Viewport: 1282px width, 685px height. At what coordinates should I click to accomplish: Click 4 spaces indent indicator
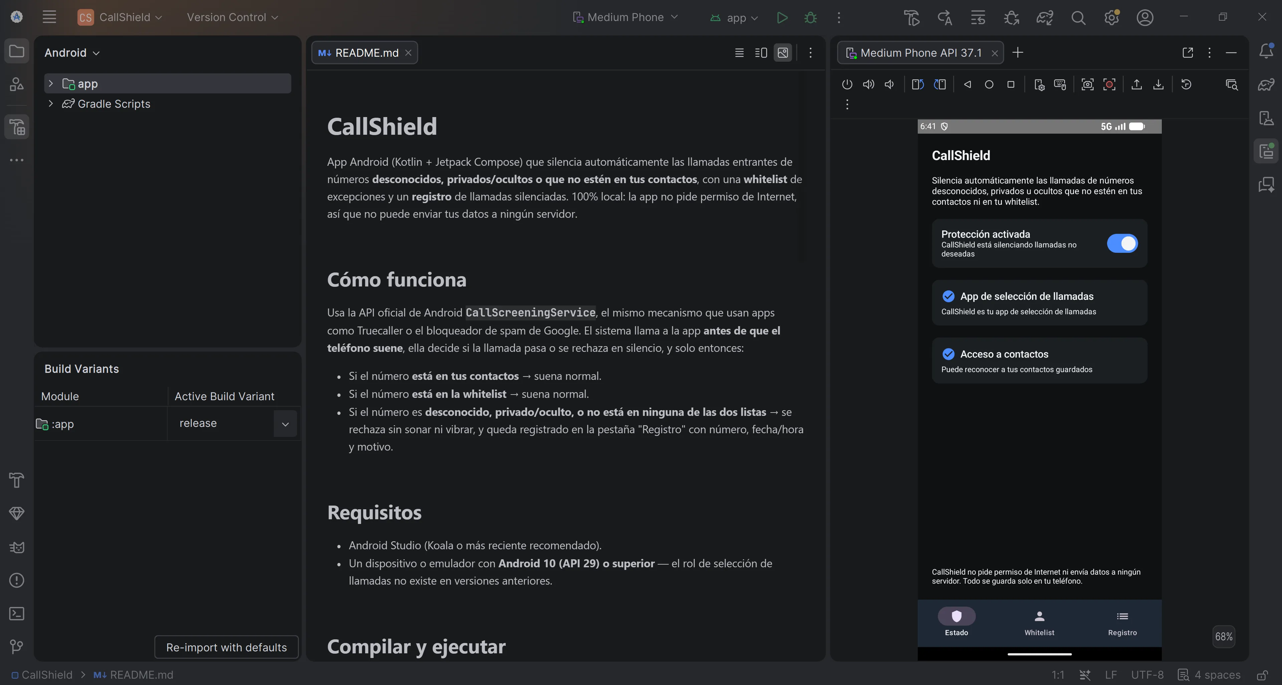(x=1210, y=675)
